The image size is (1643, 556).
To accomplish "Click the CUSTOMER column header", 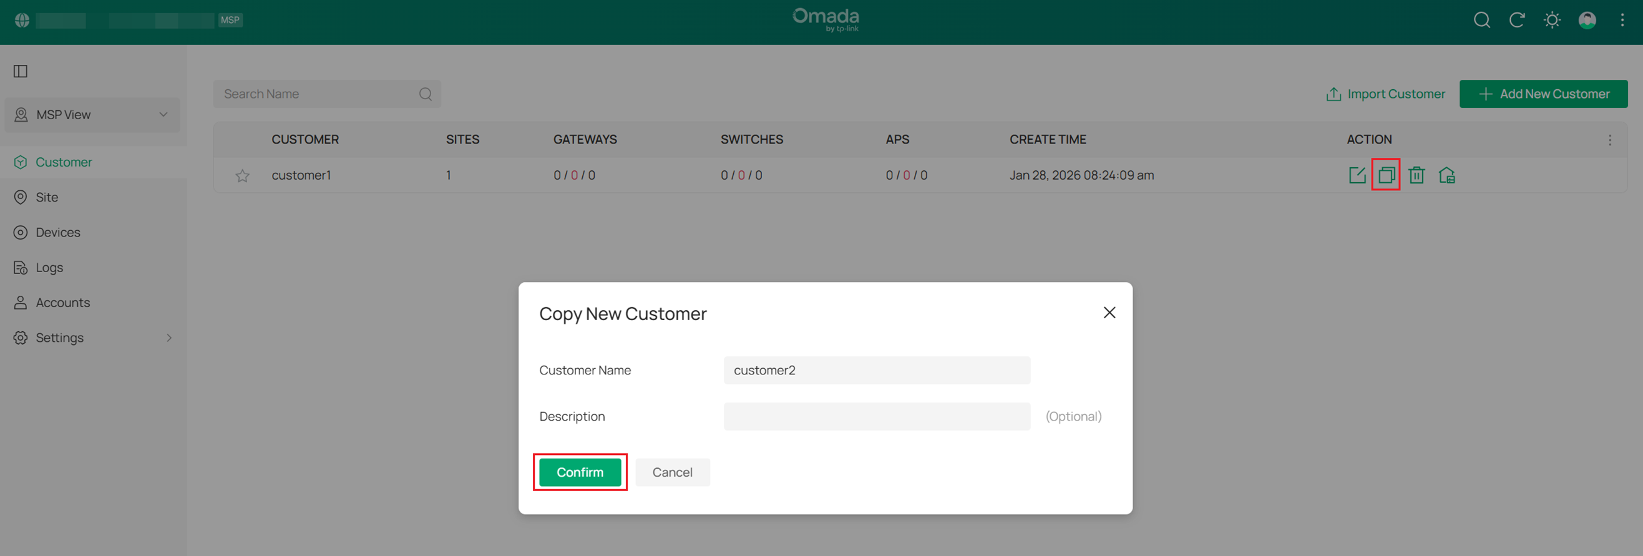I will [x=305, y=139].
